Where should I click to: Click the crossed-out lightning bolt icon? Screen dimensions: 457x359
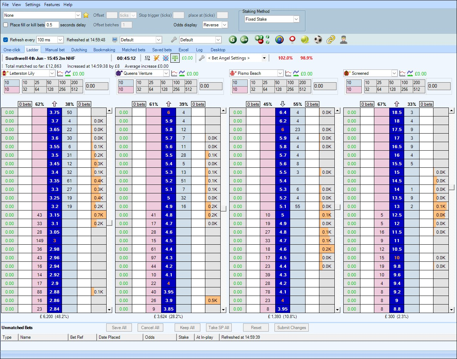pos(156,58)
